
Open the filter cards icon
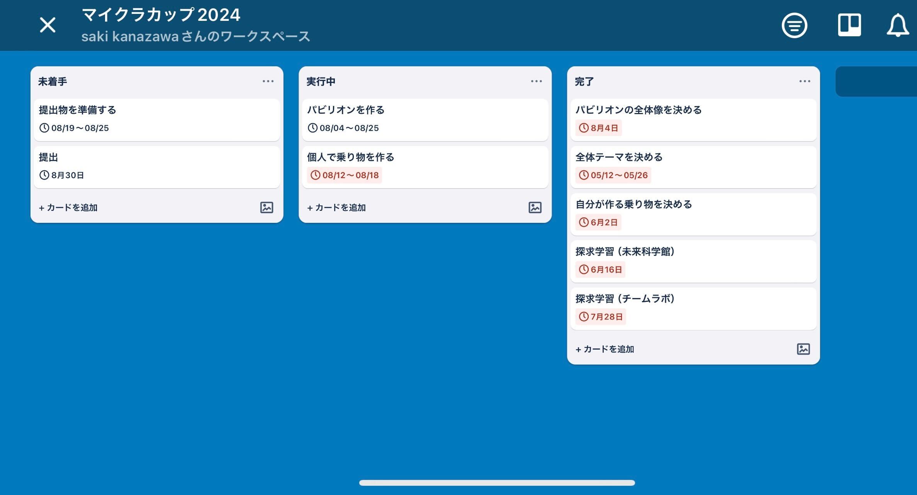794,25
